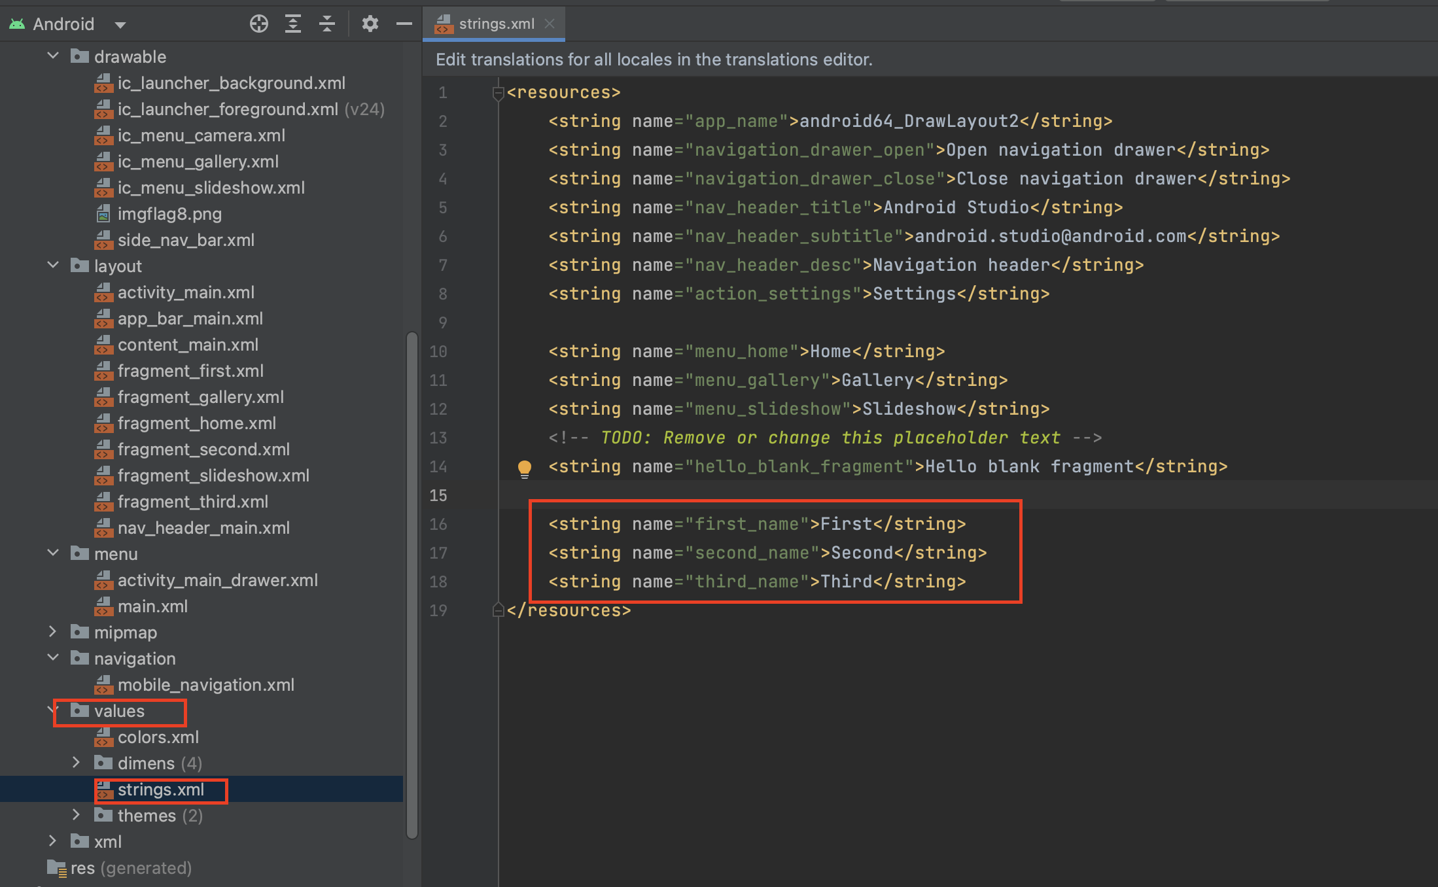Open activity_main.xml in layout folder

pos(186,292)
